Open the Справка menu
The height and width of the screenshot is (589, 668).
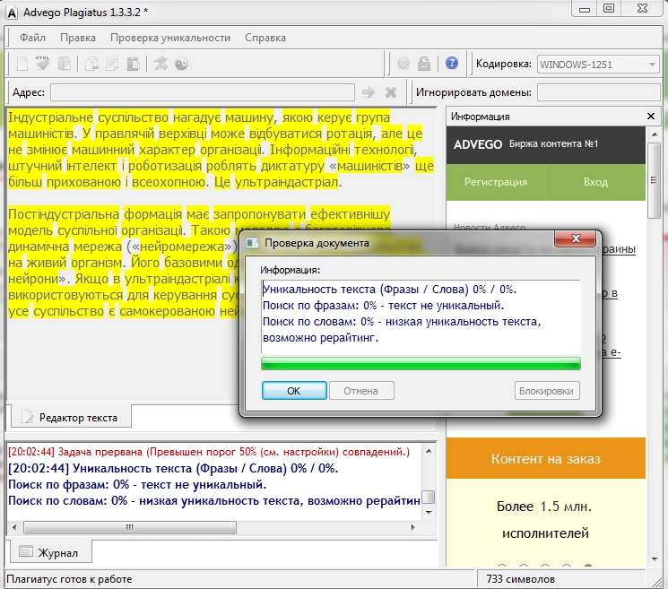[265, 38]
